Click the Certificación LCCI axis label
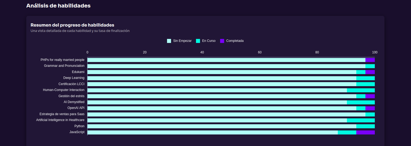The image size is (411, 146). (x=71, y=84)
